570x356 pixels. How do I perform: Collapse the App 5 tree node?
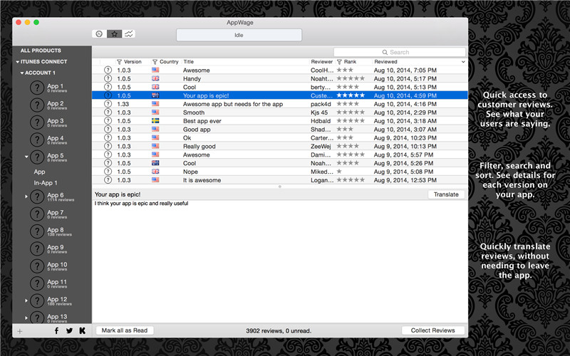tap(26, 157)
